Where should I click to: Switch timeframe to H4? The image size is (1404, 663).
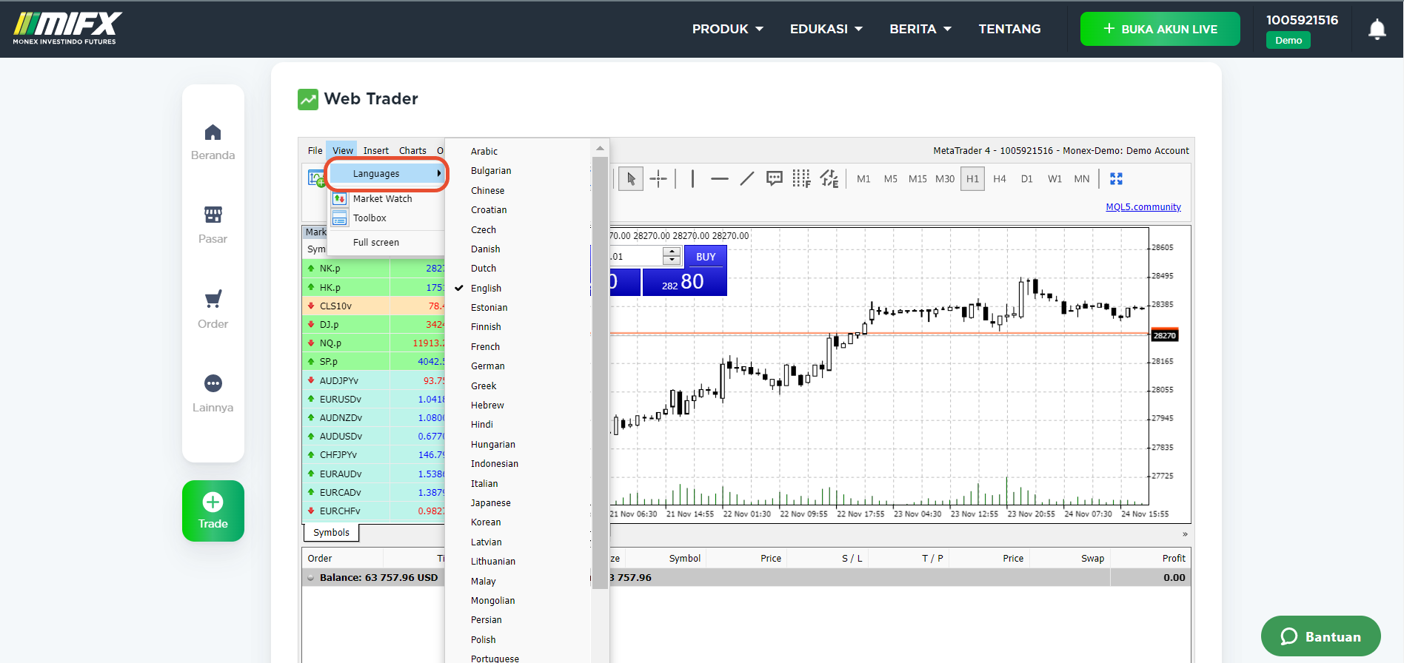pyautogui.click(x=1000, y=179)
